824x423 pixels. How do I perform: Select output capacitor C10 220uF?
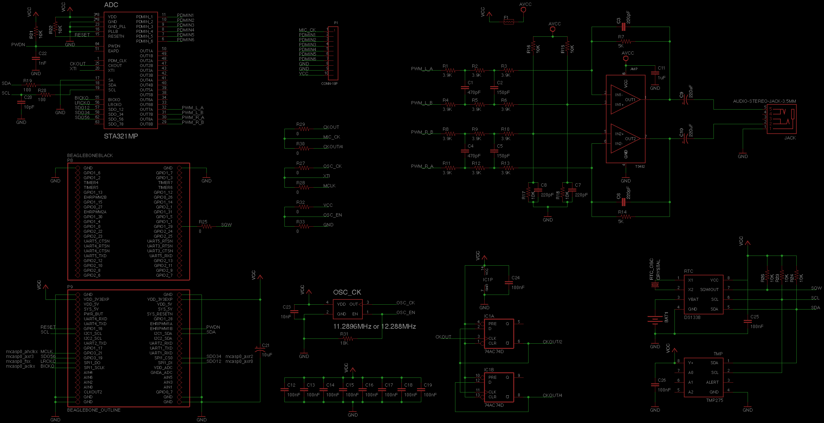click(x=685, y=139)
